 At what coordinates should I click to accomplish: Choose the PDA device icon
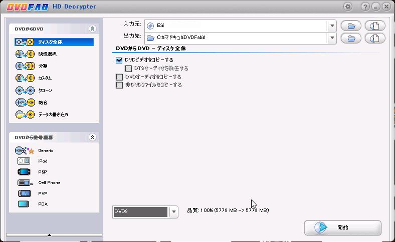click(24, 204)
